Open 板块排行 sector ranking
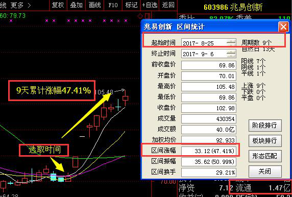Image resolution: width=292 pixels, height=197 pixels. [x=265, y=141]
